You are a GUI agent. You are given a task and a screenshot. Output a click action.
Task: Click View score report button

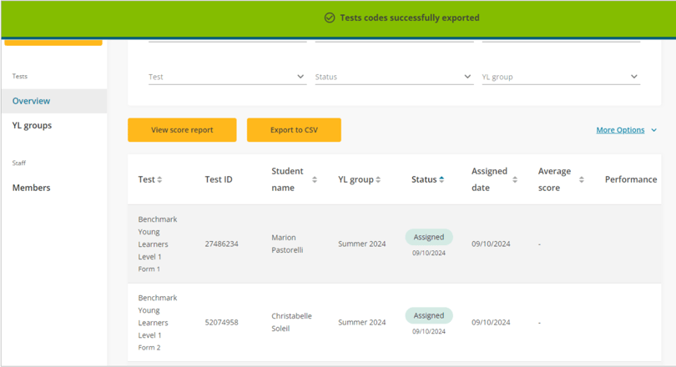(182, 130)
